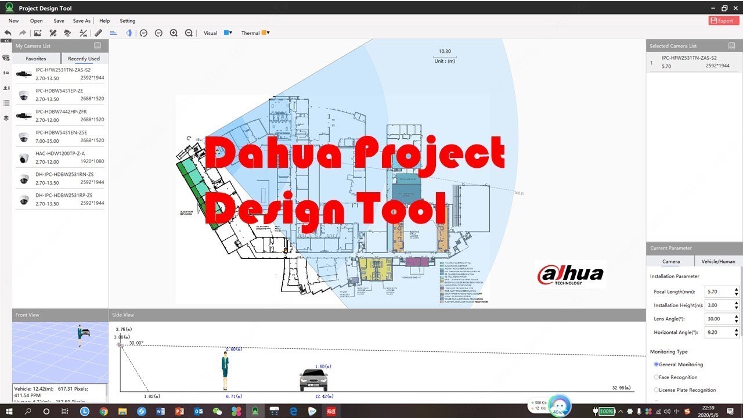The height and width of the screenshot is (418, 743).
Task: Switch to the Recently Used tab
Action: 84,58
